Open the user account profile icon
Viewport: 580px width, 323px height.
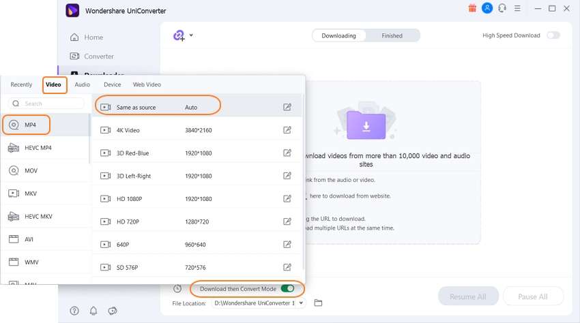coord(487,8)
